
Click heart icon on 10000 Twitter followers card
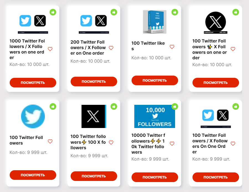[172, 144]
